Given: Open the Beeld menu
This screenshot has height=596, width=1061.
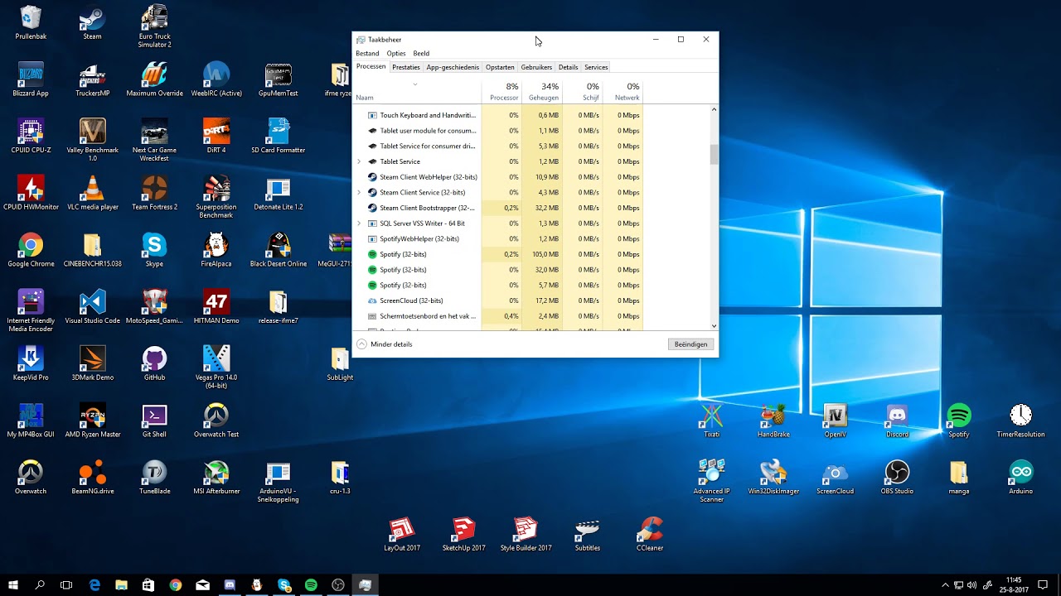Looking at the screenshot, I should coord(421,53).
